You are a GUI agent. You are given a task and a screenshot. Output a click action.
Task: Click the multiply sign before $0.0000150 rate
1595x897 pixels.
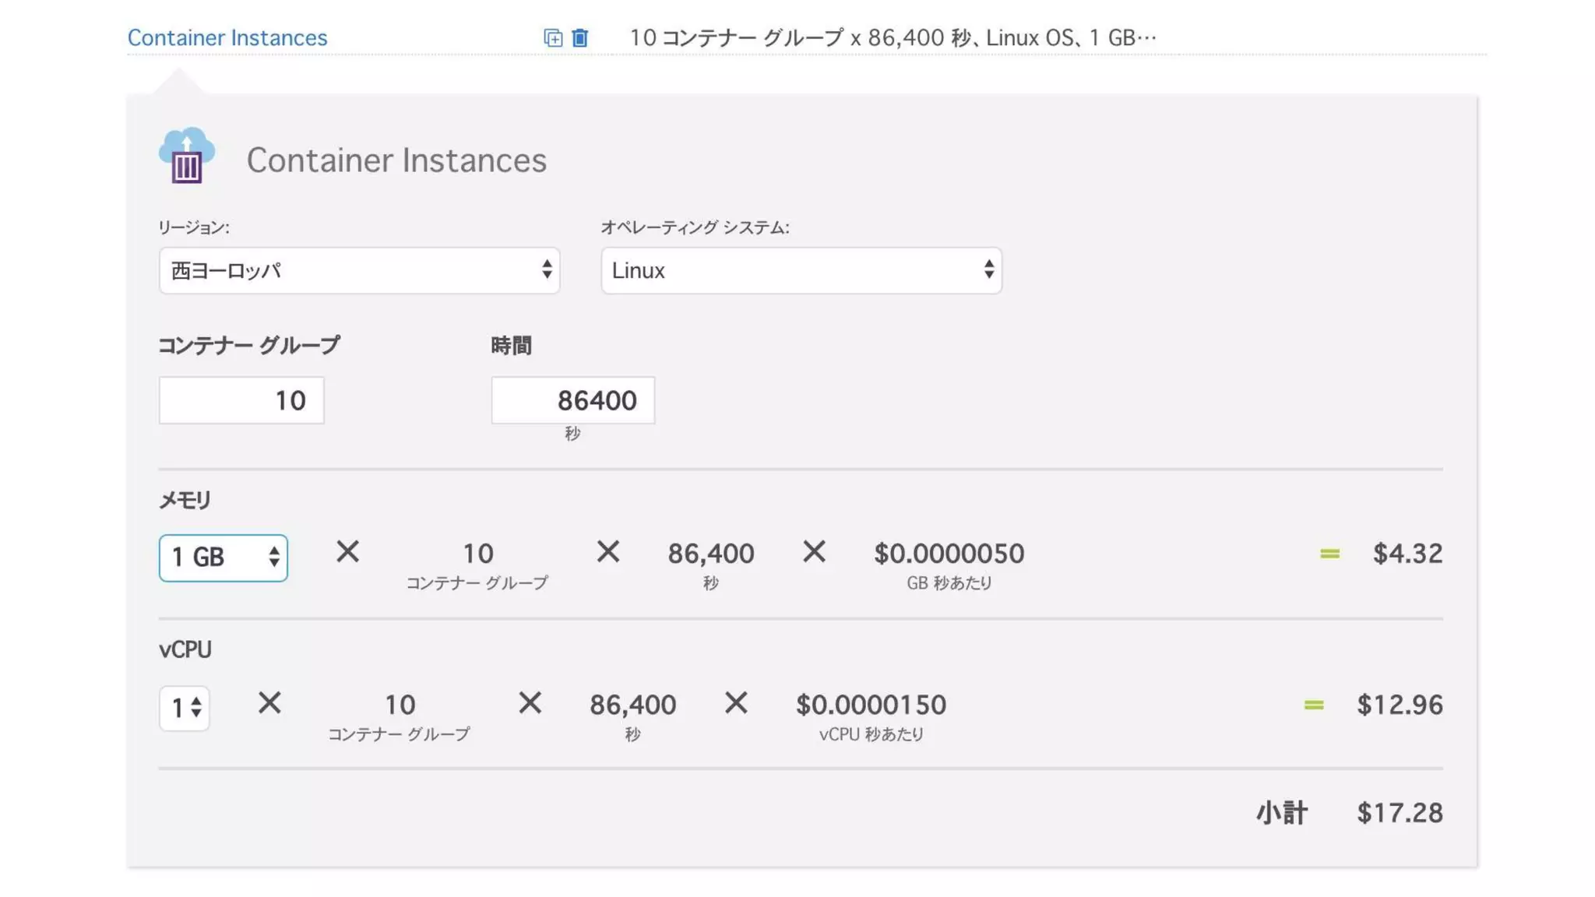pyautogui.click(x=735, y=703)
